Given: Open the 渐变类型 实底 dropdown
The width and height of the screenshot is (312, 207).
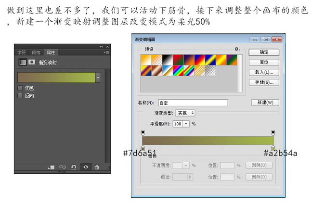Looking at the screenshot, I should click(185, 113).
